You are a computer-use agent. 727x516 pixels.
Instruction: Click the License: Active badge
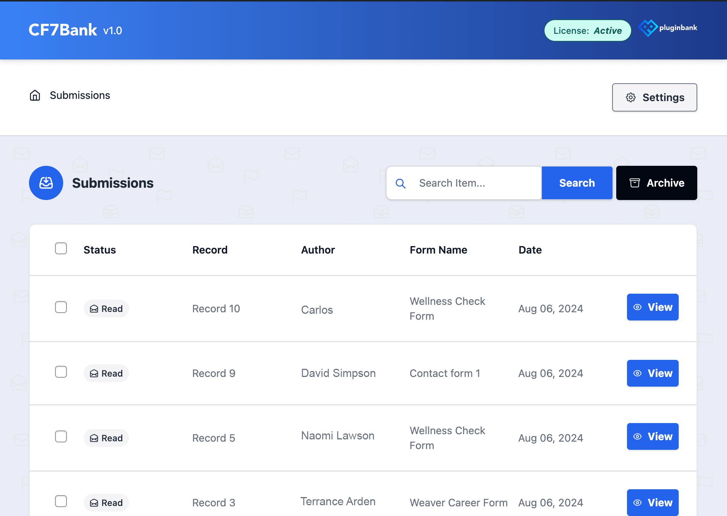pos(588,30)
